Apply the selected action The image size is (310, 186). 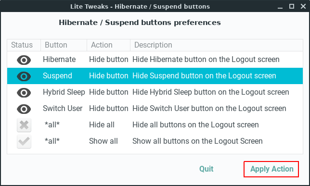[271, 169]
